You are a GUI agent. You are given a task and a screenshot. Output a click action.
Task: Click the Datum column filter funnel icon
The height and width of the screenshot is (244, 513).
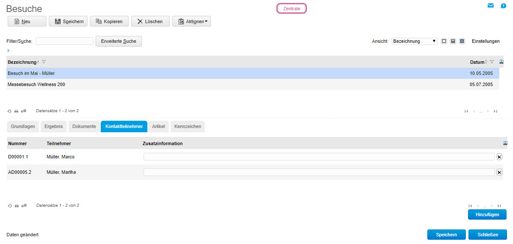(x=492, y=62)
